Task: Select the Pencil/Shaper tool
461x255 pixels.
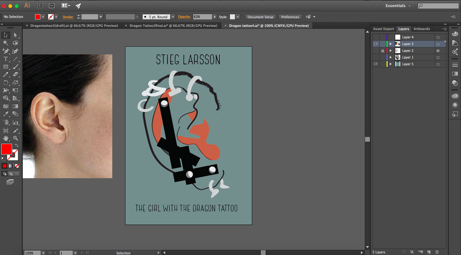Action: (x=6, y=75)
